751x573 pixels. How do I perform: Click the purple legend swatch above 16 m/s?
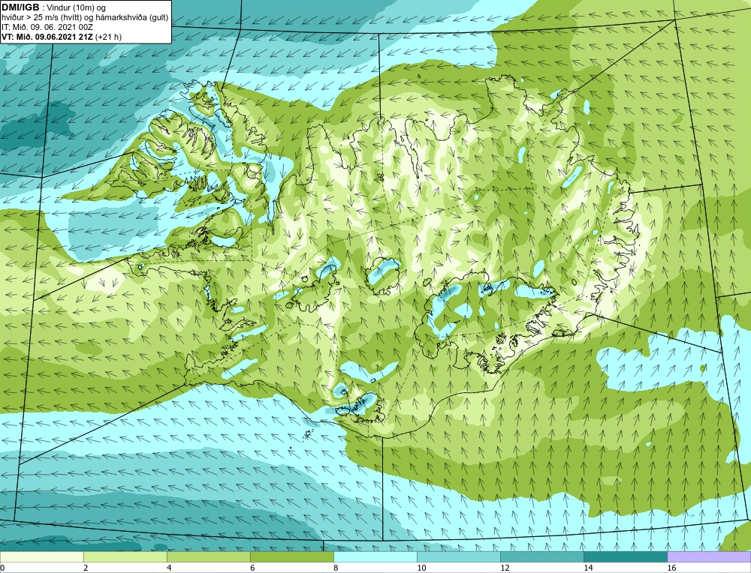[709, 556]
